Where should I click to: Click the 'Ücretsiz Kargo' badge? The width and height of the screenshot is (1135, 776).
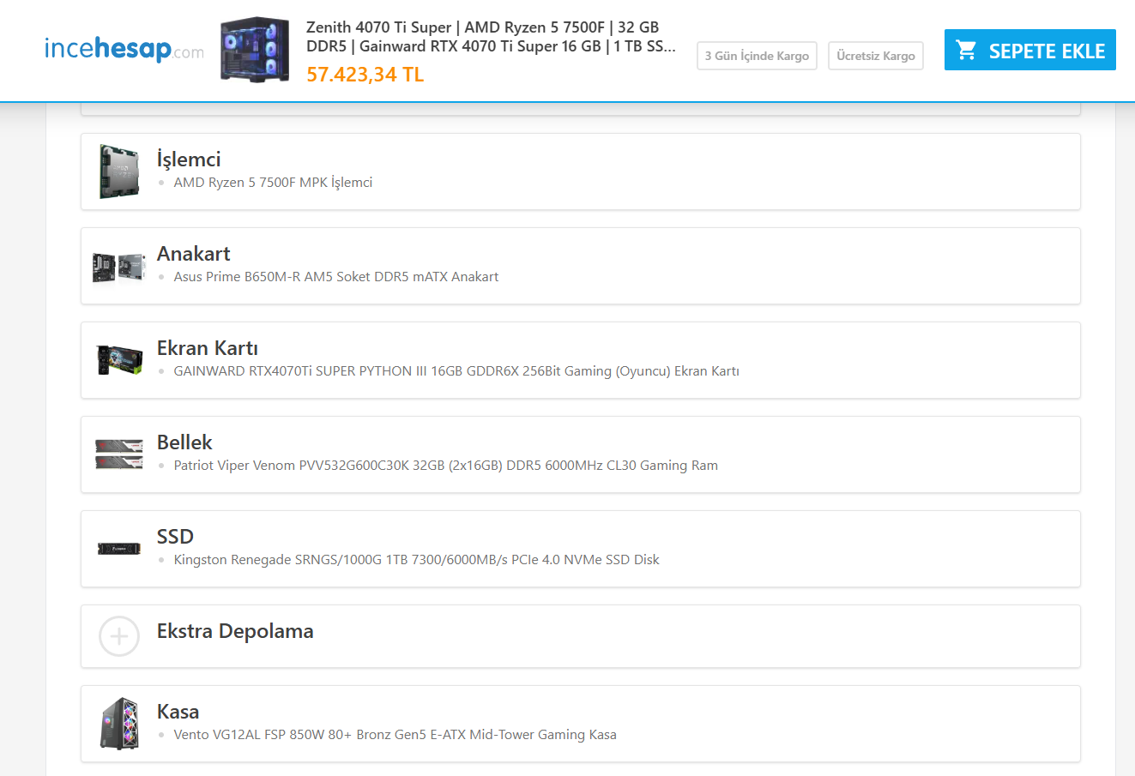click(875, 56)
